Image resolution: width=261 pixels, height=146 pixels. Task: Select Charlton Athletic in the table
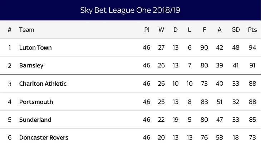click(x=43, y=84)
